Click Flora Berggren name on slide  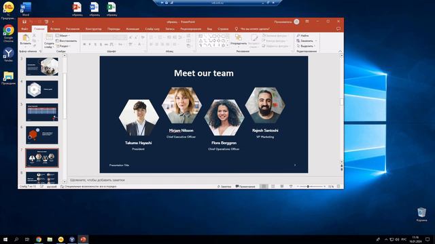pos(224,143)
